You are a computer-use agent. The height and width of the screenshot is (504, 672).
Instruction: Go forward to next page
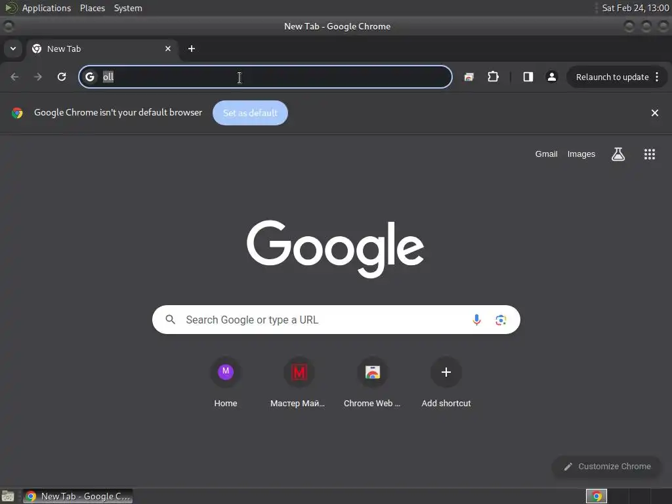pos(38,77)
